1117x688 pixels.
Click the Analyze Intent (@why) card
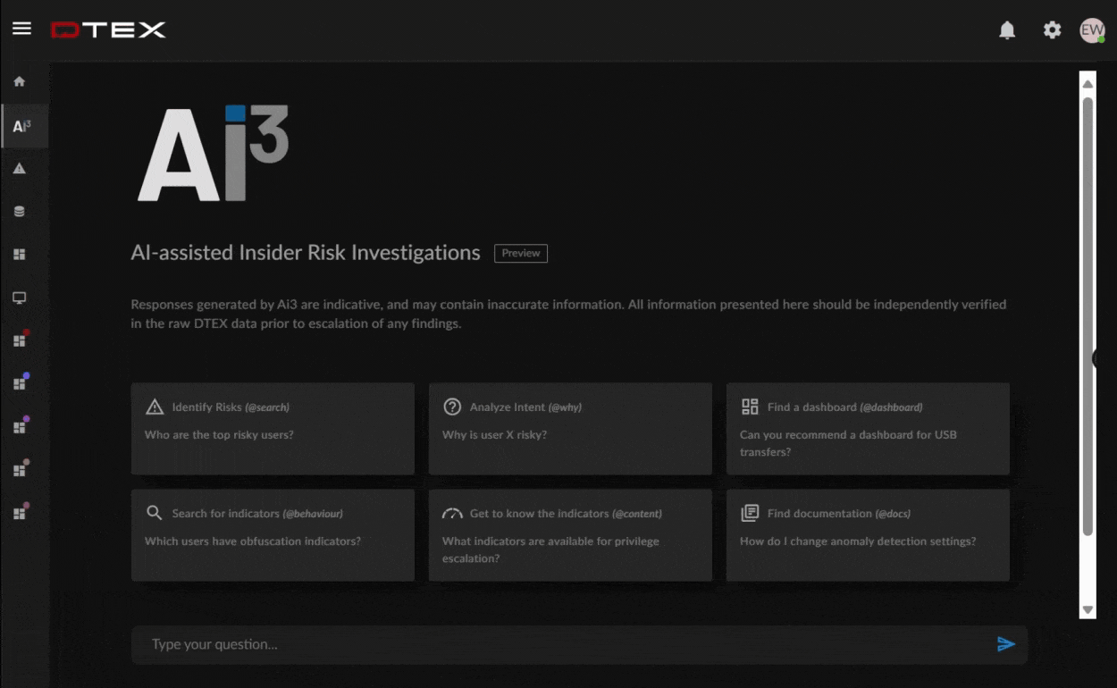coord(570,429)
